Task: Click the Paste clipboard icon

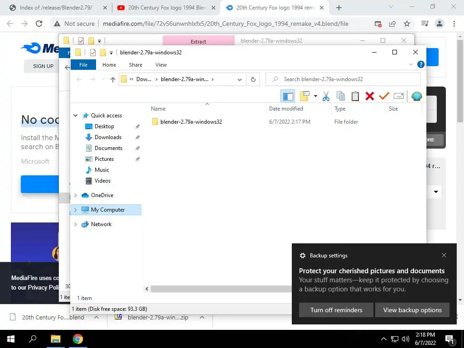Action: [x=355, y=96]
